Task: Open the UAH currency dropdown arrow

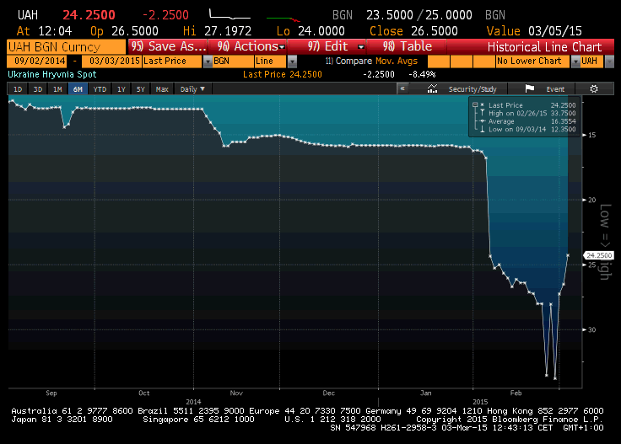Action: (x=609, y=62)
